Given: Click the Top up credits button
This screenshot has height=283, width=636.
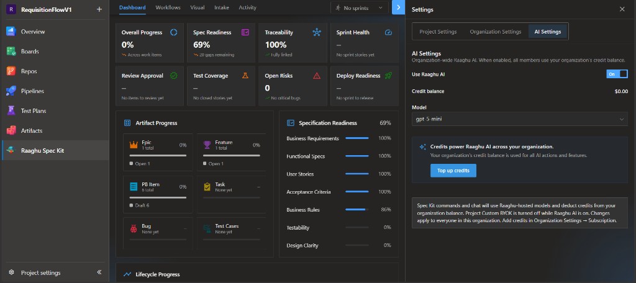Looking at the screenshot, I should 453,171.
